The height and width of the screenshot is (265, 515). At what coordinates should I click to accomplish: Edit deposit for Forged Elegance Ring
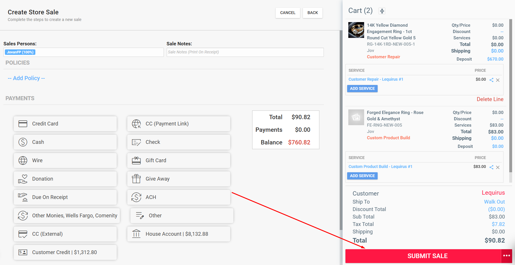click(x=498, y=146)
